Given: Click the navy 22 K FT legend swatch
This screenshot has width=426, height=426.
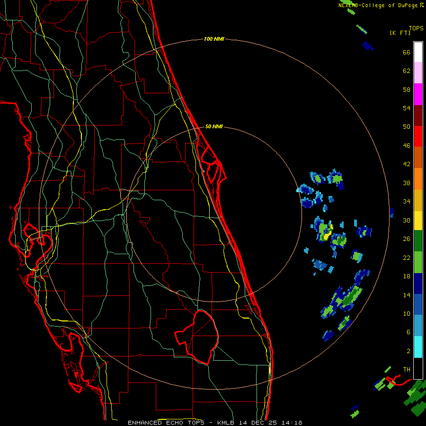Looking at the screenshot, I should (418, 284).
